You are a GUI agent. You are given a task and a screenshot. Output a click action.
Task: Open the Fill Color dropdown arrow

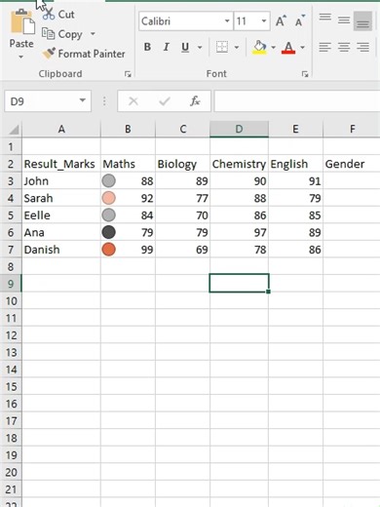pos(273,48)
